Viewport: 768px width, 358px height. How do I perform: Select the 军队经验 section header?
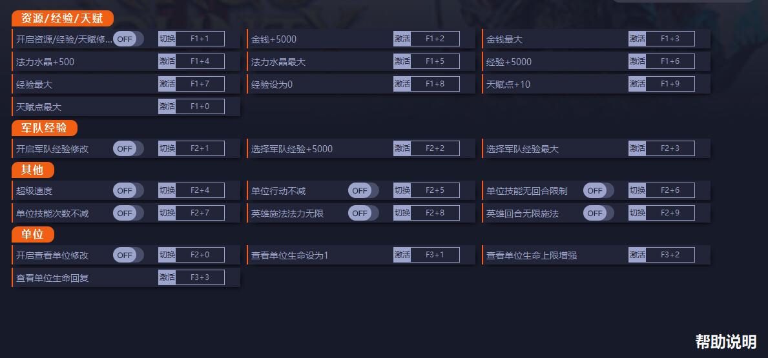[x=45, y=128]
